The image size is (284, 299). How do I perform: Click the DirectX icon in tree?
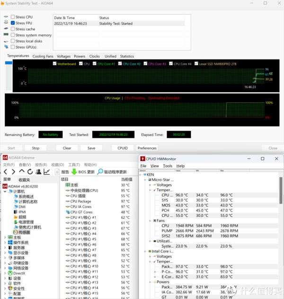(x=10, y=273)
